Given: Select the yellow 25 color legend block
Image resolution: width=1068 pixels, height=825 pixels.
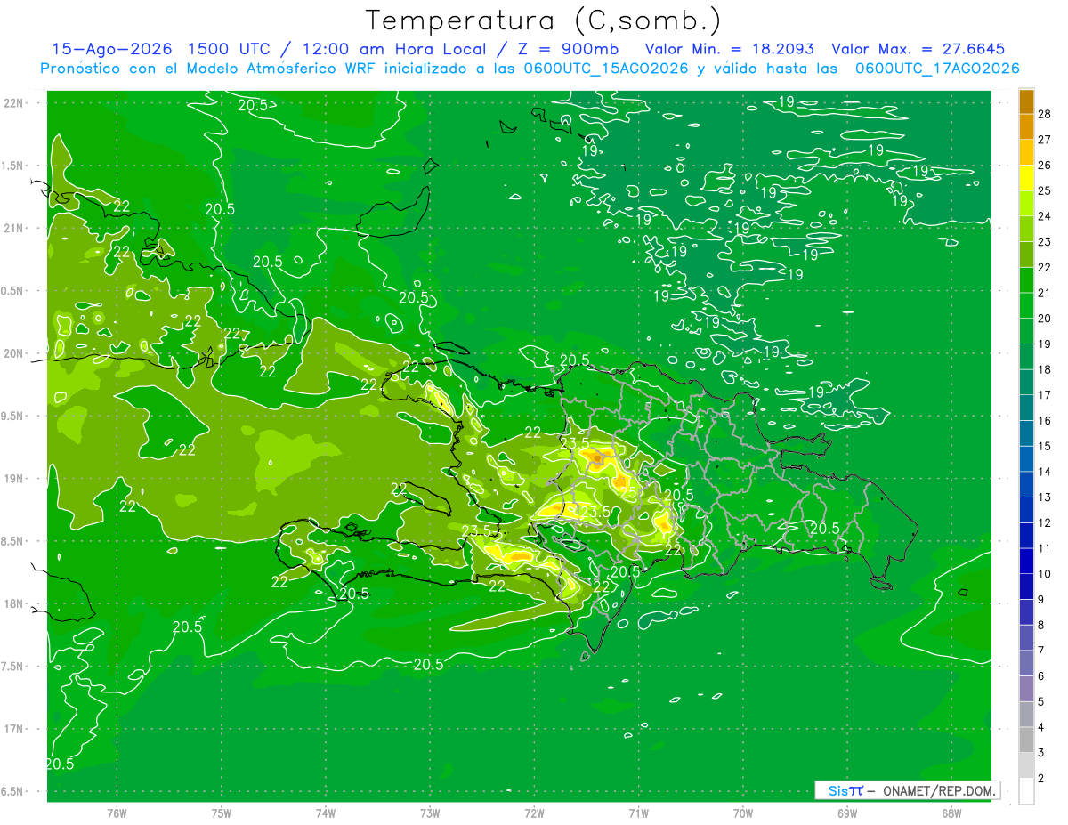Looking at the screenshot, I should point(1026,178).
